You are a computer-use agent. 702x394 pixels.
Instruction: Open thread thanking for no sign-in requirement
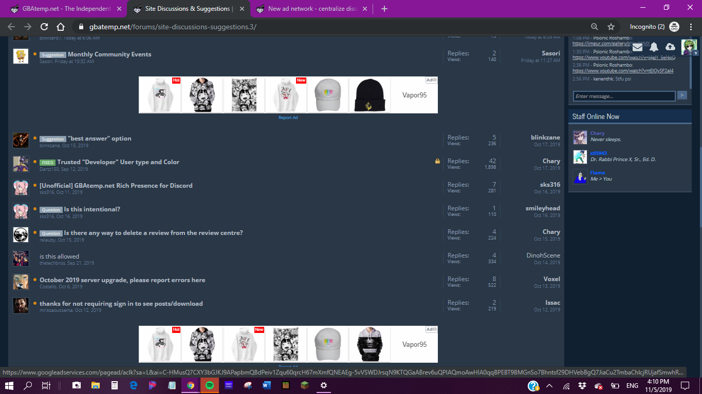tap(121, 304)
